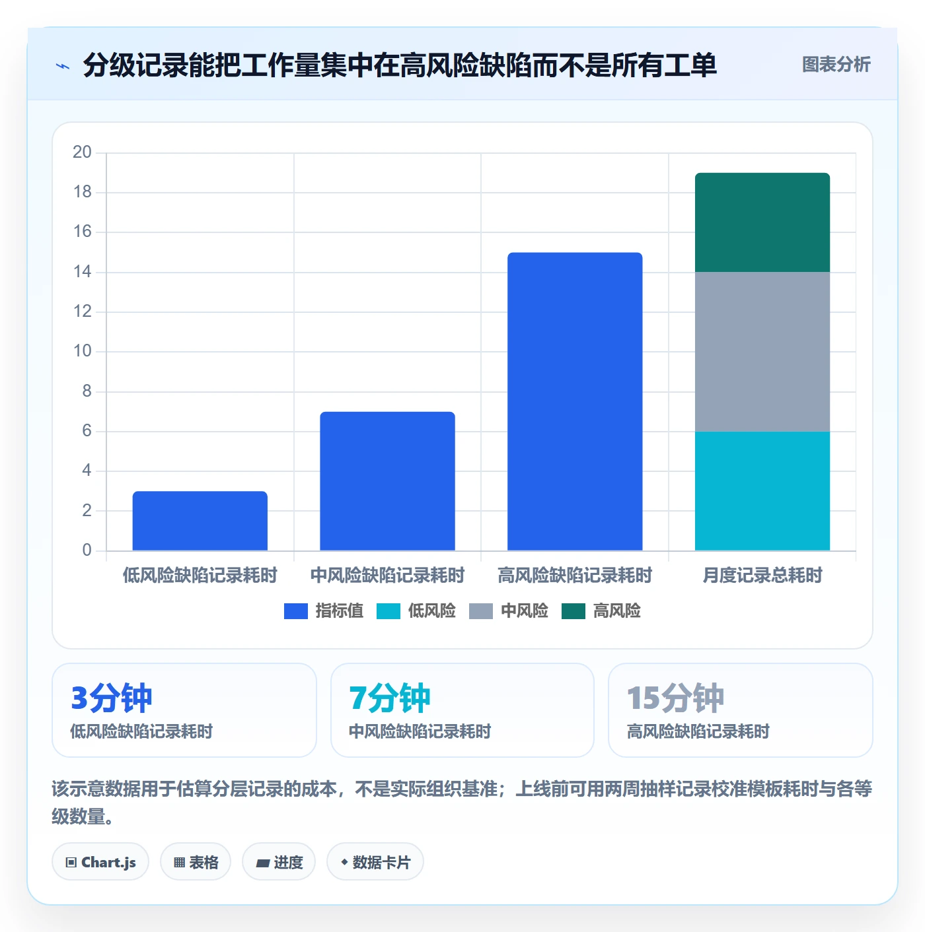Click the 数据卡片 tag text
This screenshot has height=932, width=925.
[x=381, y=862]
